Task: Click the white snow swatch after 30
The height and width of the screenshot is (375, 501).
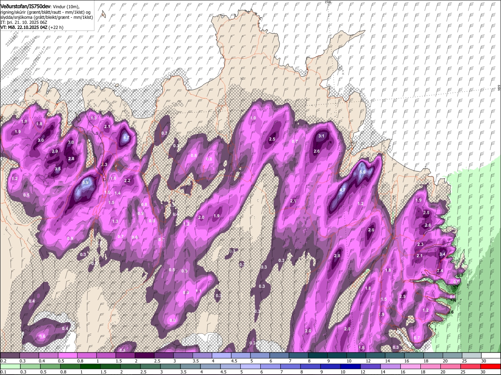Action: pos(491,355)
